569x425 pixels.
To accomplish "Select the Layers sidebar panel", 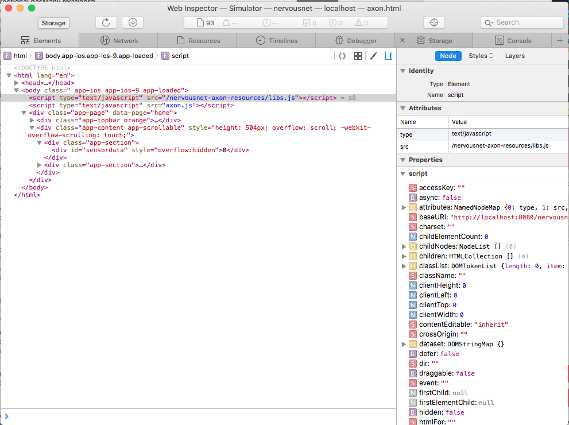I will point(514,56).
